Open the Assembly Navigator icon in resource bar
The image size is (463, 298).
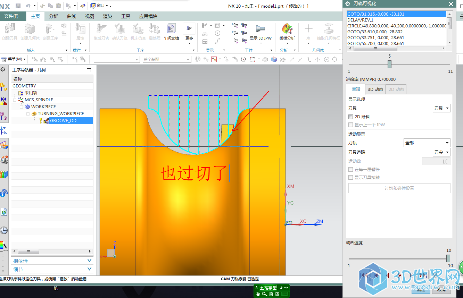(4, 86)
